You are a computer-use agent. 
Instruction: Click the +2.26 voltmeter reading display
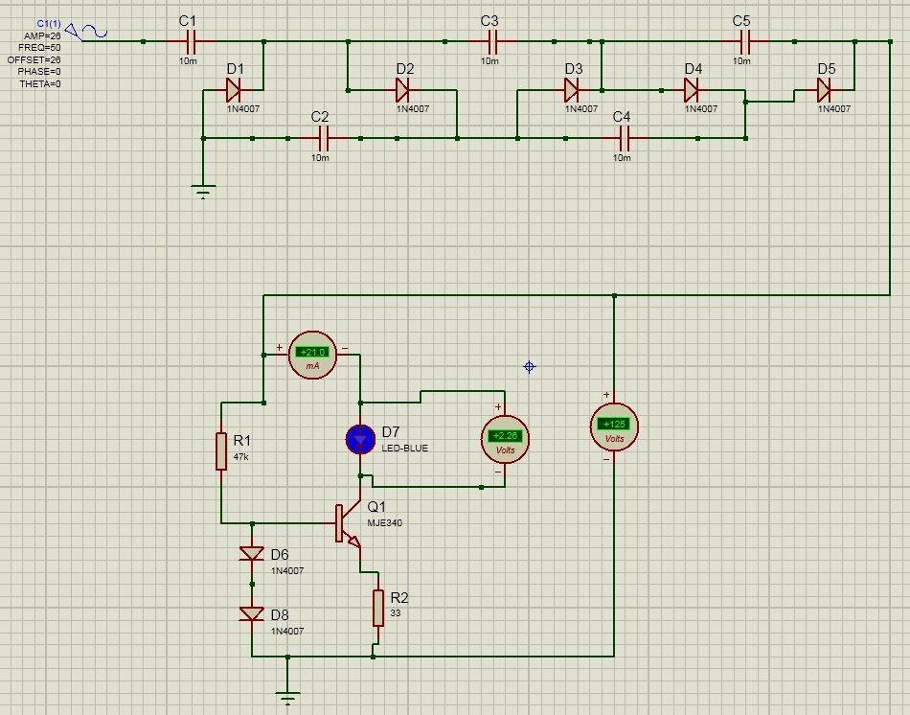tap(505, 436)
